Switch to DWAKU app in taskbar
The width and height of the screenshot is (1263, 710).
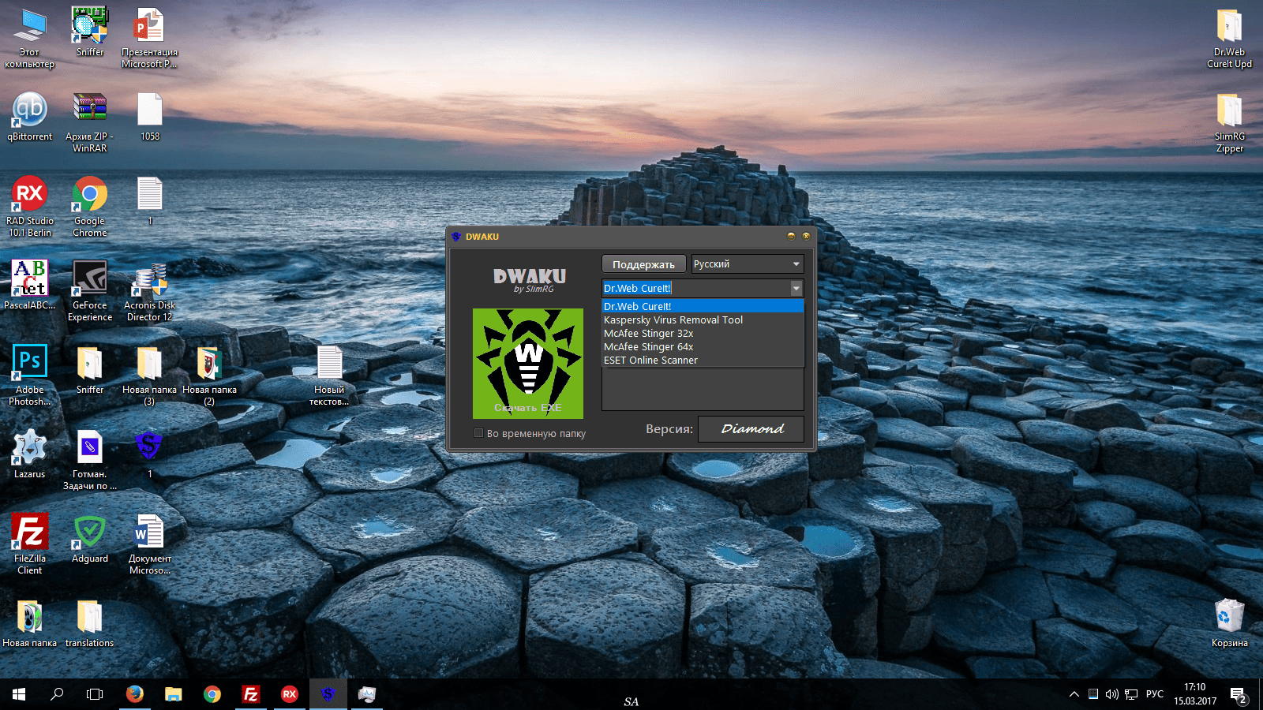[x=328, y=694]
